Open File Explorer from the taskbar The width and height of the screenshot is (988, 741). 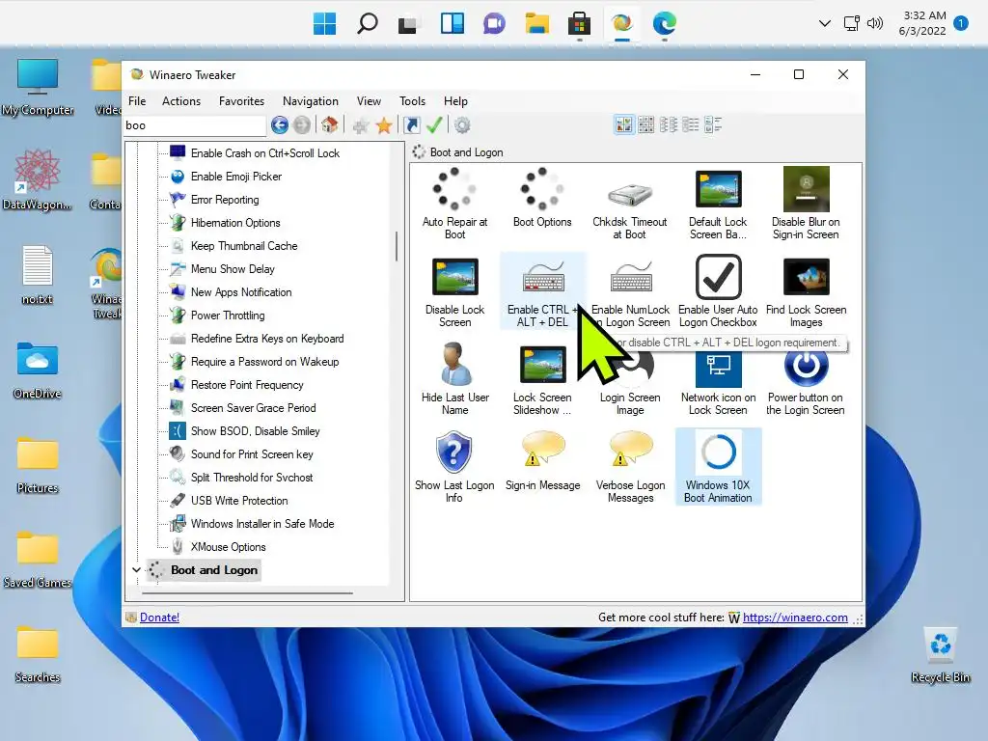click(x=536, y=24)
